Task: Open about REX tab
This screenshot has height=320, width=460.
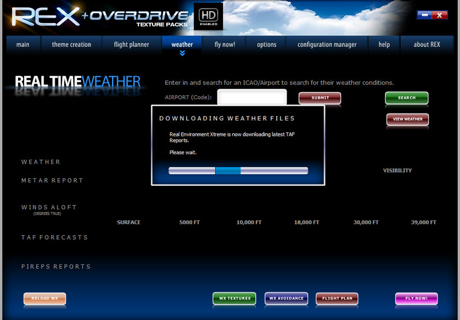Action: [427, 45]
